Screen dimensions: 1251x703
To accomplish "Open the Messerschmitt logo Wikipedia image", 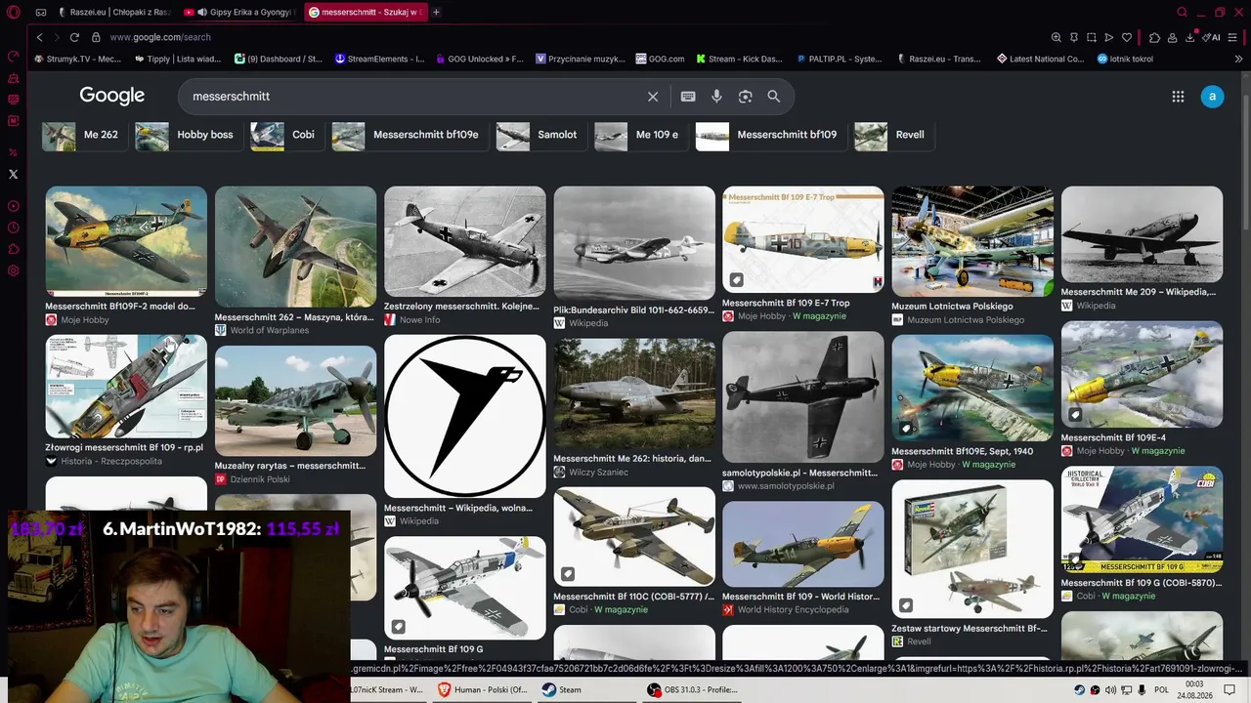I will click(465, 417).
